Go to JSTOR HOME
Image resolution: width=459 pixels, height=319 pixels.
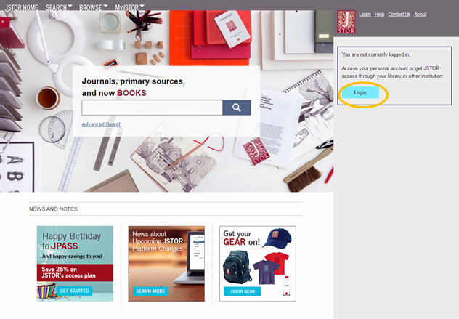pyautogui.click(x=22, y=7)
